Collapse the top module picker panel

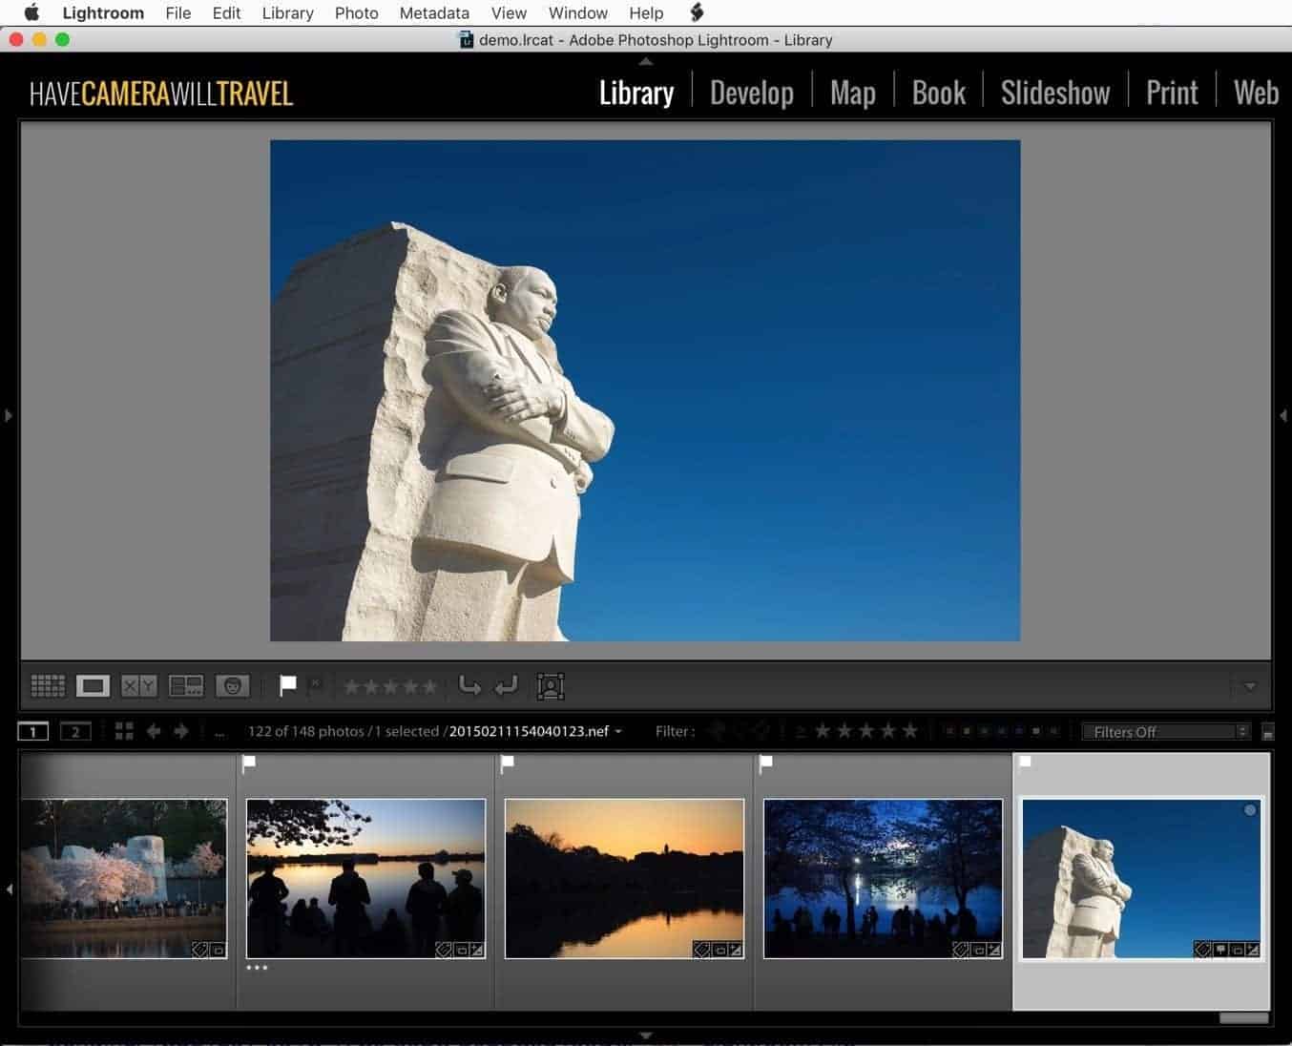646,61
